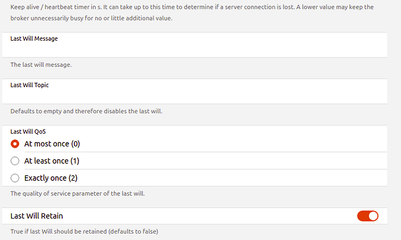Focus the Last Will Topic text field
The height and width of the screenshot is (240, 401).
click(x=198, y=95)
